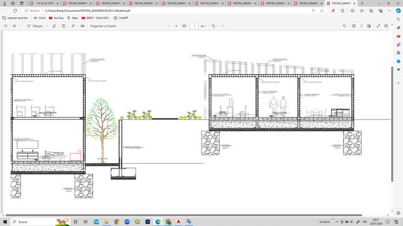Screen dimensions: 403x226
Task: Open the tab actions menu
Action: point(22,4)
